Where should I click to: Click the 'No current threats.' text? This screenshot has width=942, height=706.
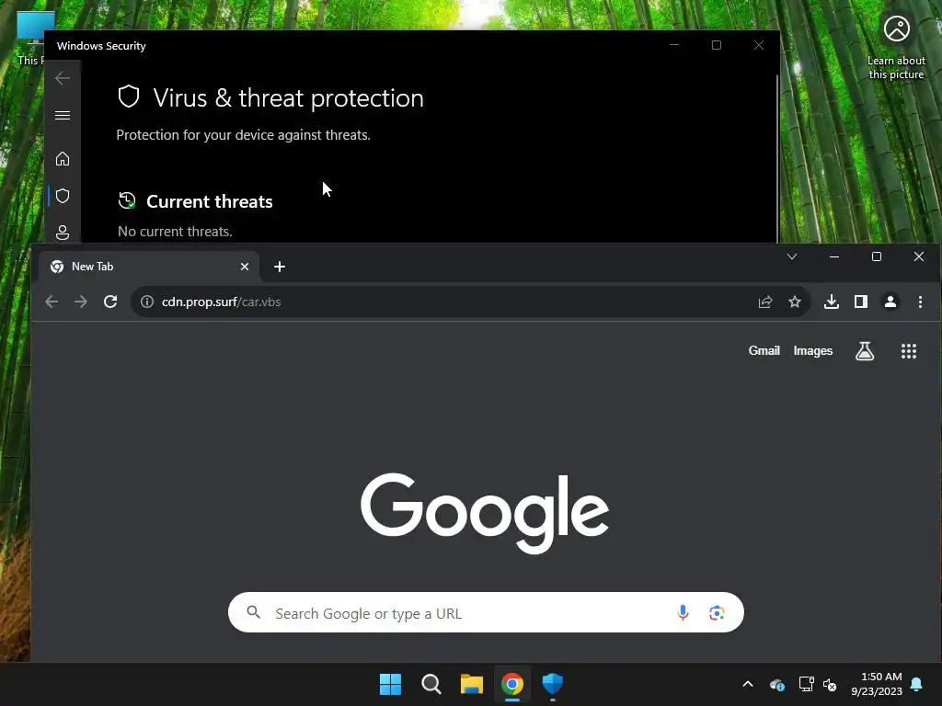point(175,231)
